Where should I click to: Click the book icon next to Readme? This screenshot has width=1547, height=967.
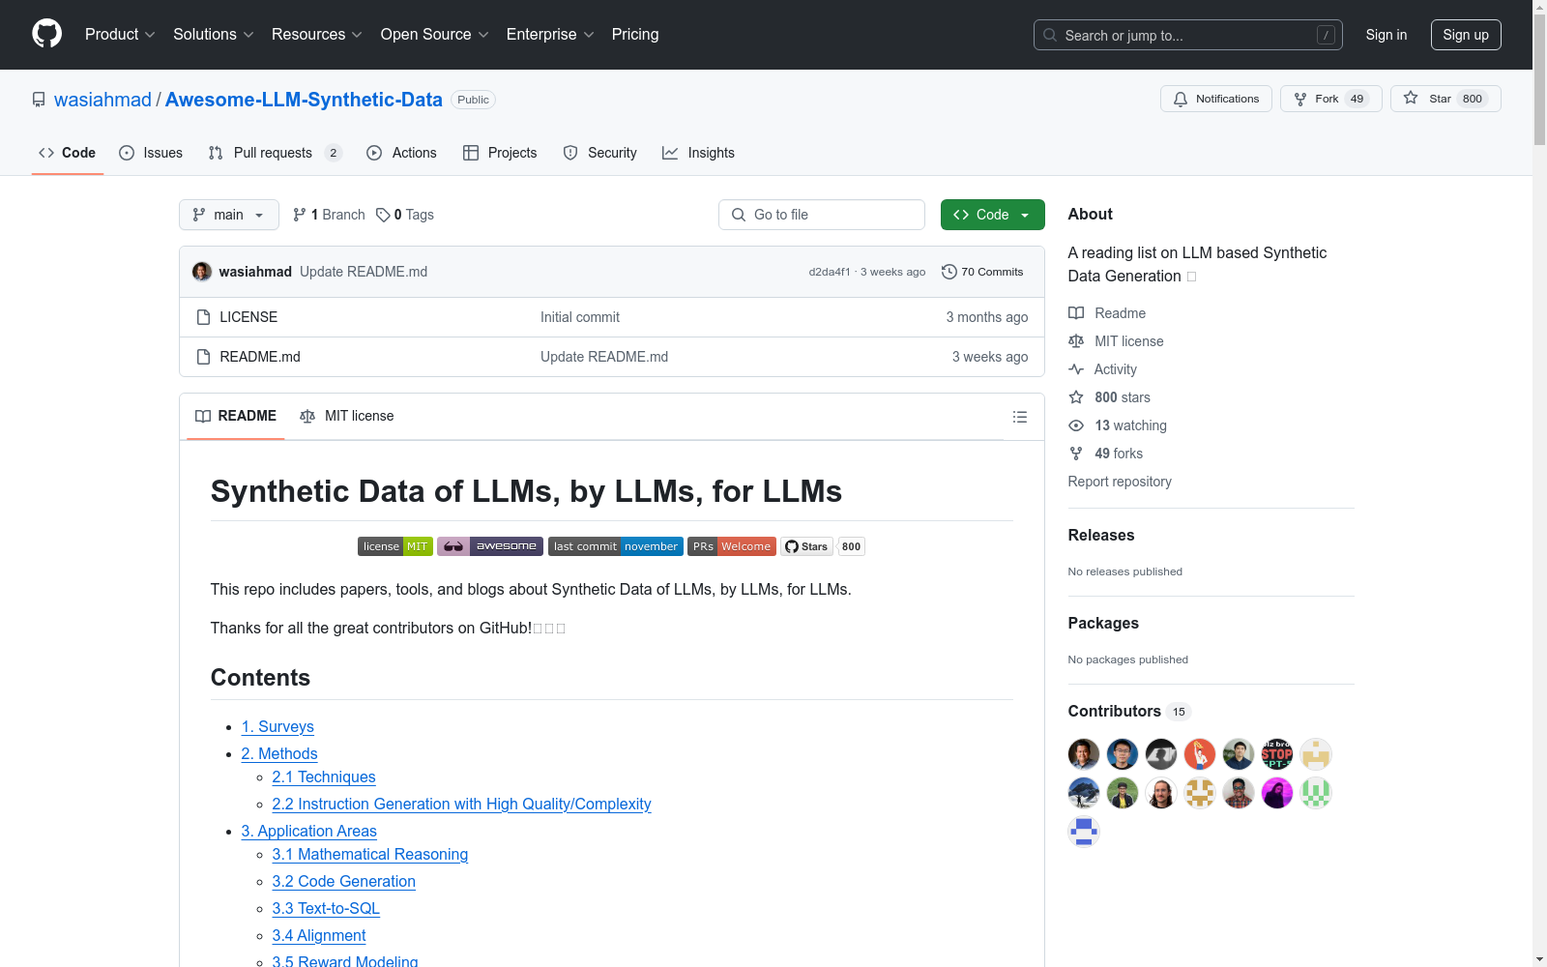(1076, 313)
